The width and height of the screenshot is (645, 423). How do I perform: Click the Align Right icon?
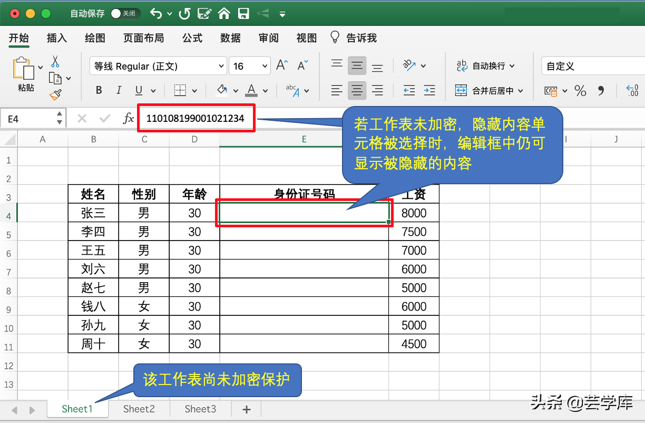377,90
